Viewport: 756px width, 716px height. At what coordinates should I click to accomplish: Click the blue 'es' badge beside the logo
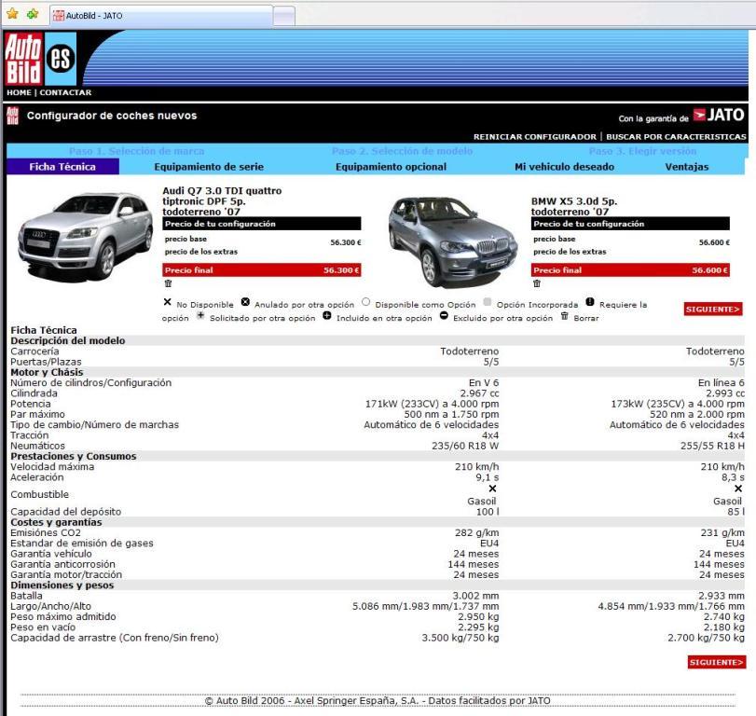click(x=61, y=59)
